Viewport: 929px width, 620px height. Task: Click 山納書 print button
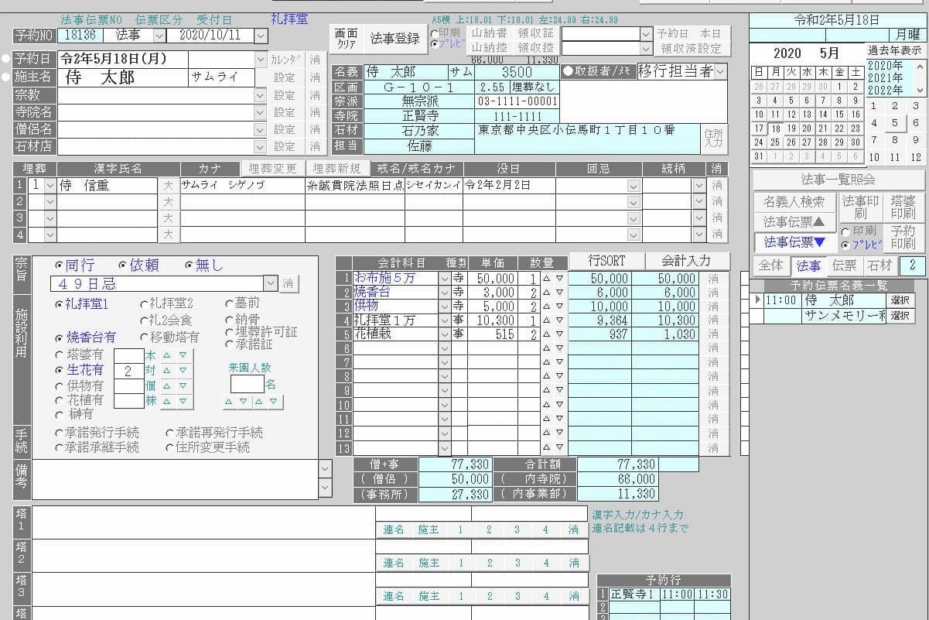click(490, 34)
